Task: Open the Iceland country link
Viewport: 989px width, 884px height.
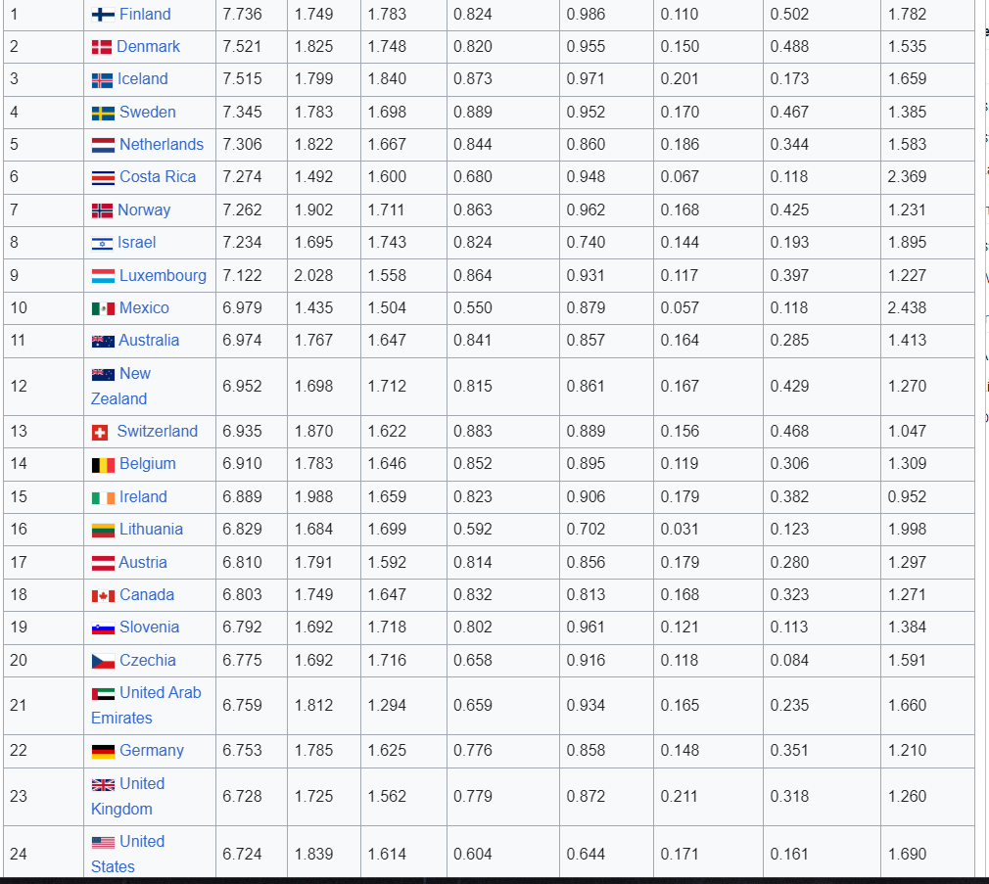Action: 143,79
